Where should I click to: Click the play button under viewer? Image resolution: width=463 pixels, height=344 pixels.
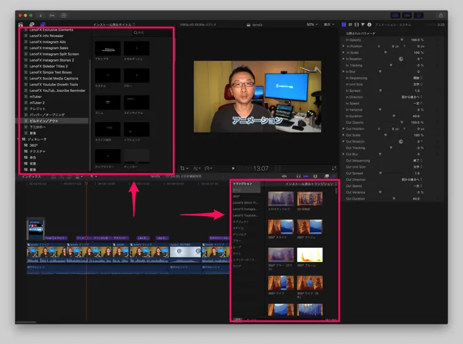233,168
